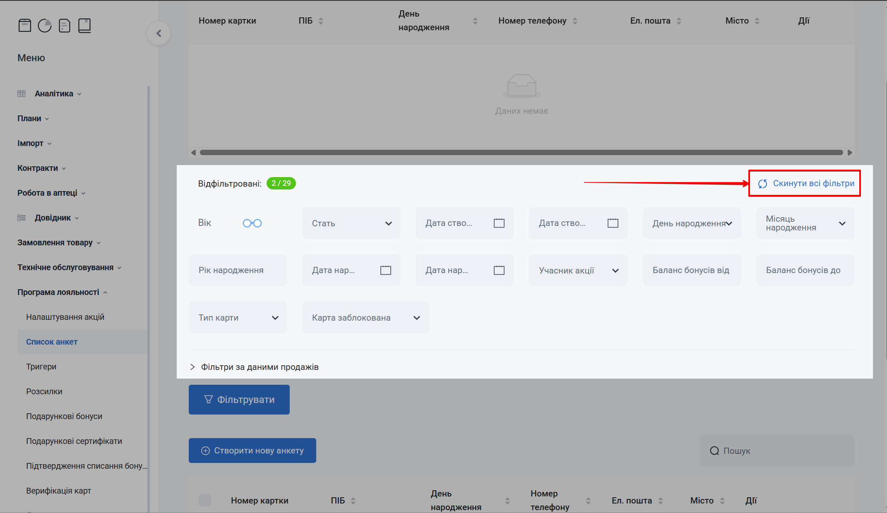Sort by 'Номер телефону' in top table
This screenshot has width=887, height=513.
575,21
